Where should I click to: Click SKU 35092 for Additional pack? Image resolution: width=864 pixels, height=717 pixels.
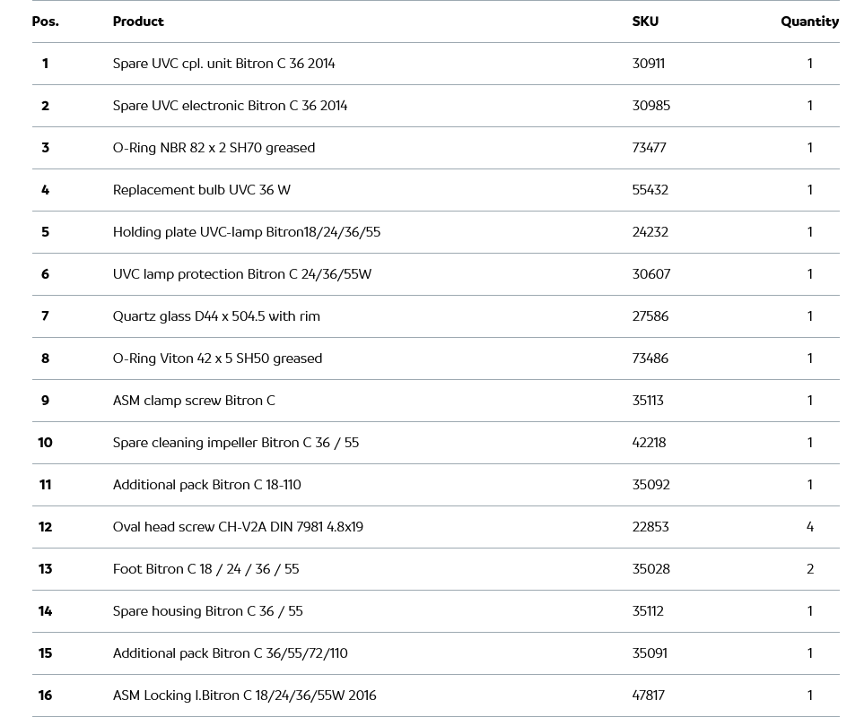650,485
